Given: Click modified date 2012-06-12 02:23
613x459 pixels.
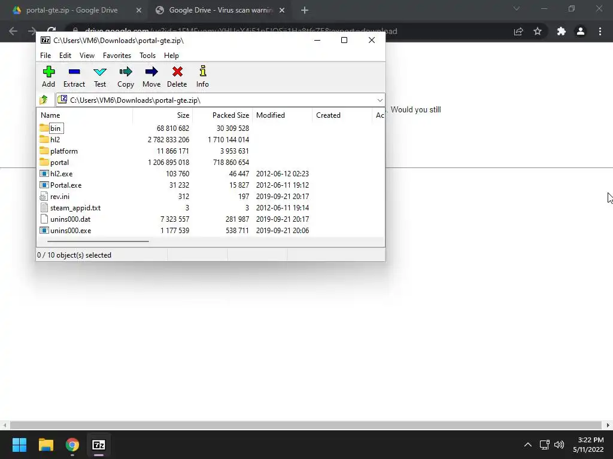Looking at the screenshot, I should point(283,173).
